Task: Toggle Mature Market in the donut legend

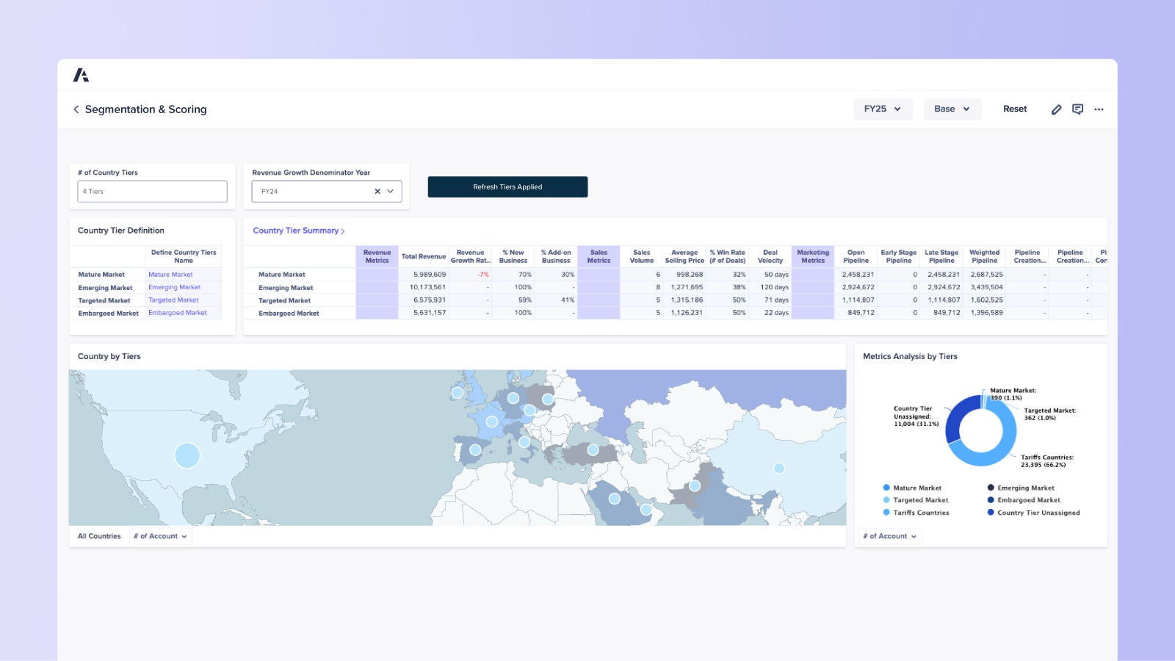Action: point(917,488)
